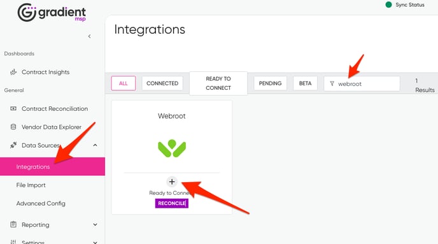Viewport: 438px width, 244px height.
Task: Click the purple RECONCILE tag
Action: [x=172, y=203]
